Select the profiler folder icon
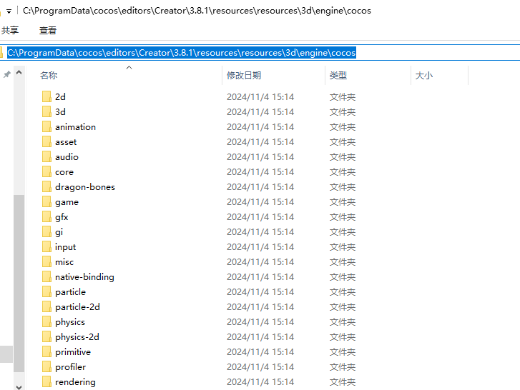Screen dimensions: 520x390 [46, 367]
